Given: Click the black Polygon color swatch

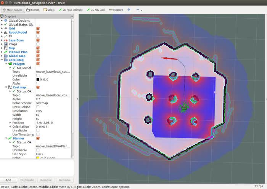Looking at the screenshot, I should coord(38,79).
